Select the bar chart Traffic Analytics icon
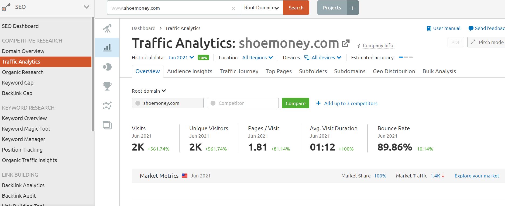The image size is (505, 206). [x=107, y=48]
